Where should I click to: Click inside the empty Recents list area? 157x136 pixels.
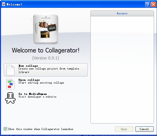click(x=122, y=70)
